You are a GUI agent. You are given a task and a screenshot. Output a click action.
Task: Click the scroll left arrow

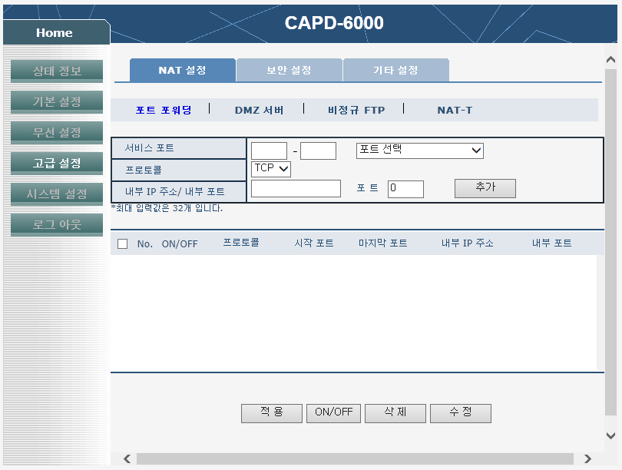127,459
